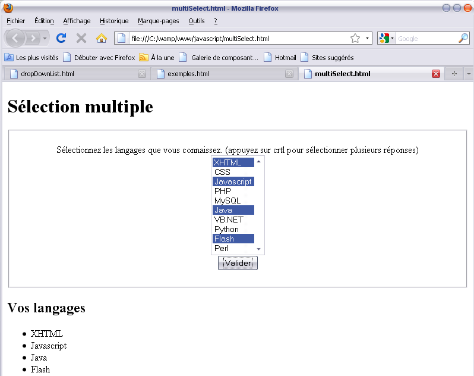The width and height of the screenshot is (474, 376).
Task: Switch to the exemples.html tab
Action: (x=220, y=74)
